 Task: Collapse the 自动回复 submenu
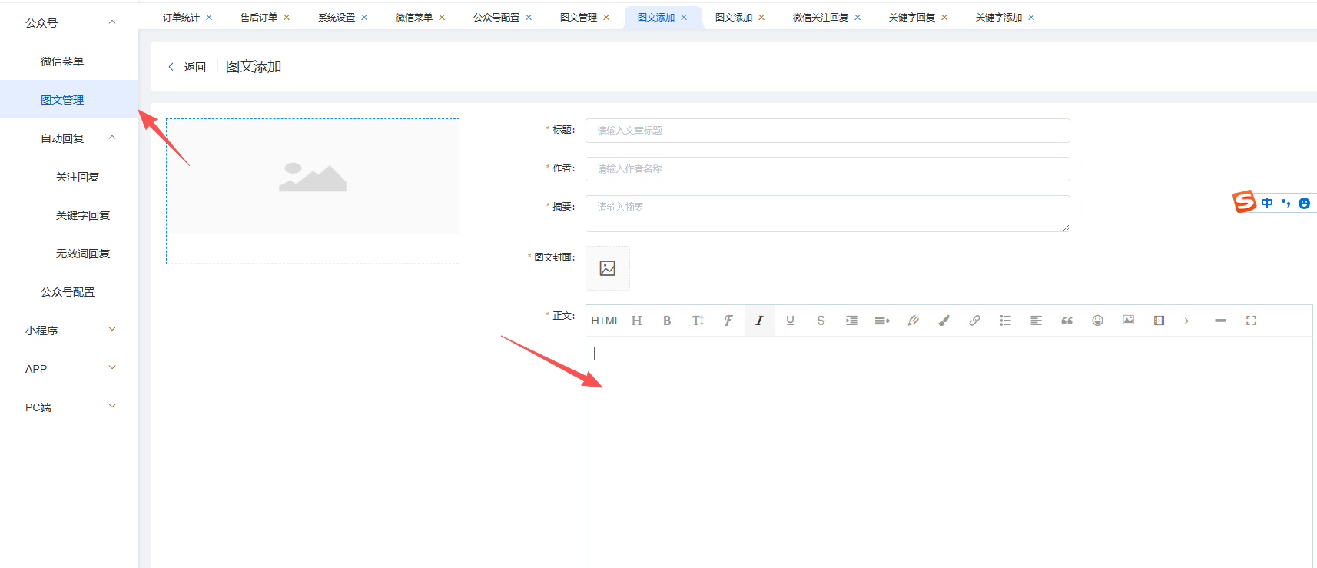[112, 138]
